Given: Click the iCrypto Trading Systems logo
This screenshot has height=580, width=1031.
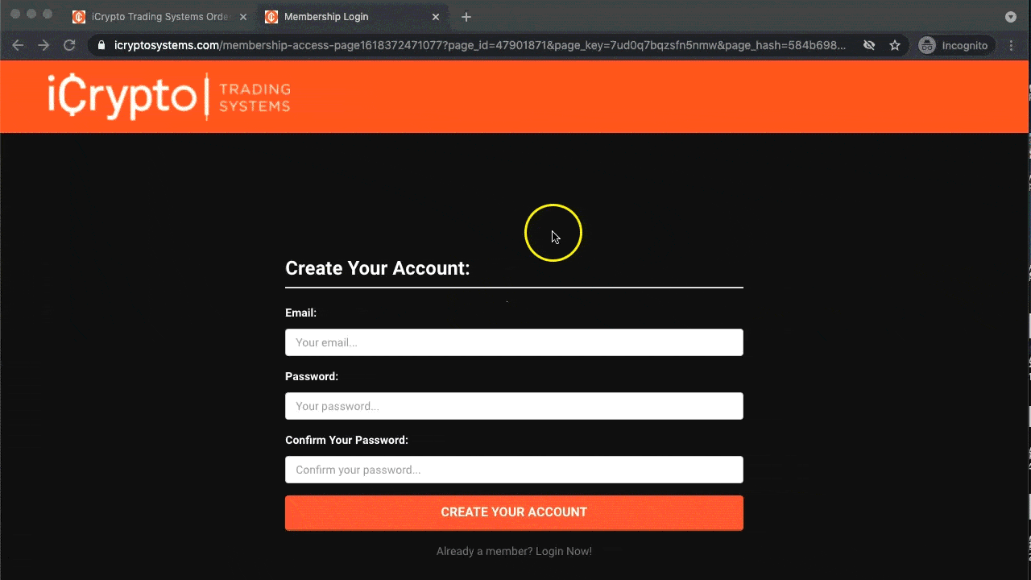Looking at the screenshot, I should point(168,96).
